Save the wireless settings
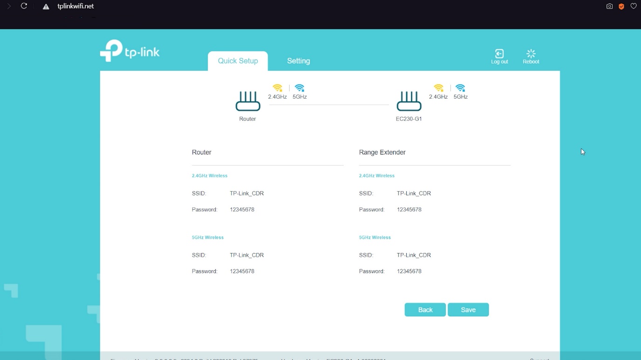This screenshot has width=641, height=360. [468, 310]
